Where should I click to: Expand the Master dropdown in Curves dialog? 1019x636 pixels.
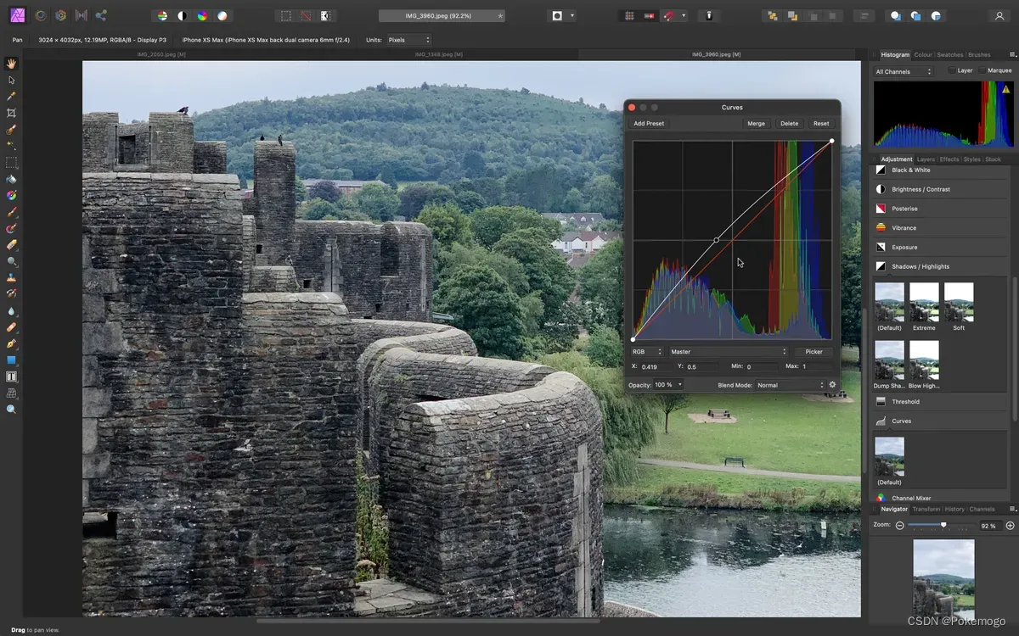tap(726, 351)
